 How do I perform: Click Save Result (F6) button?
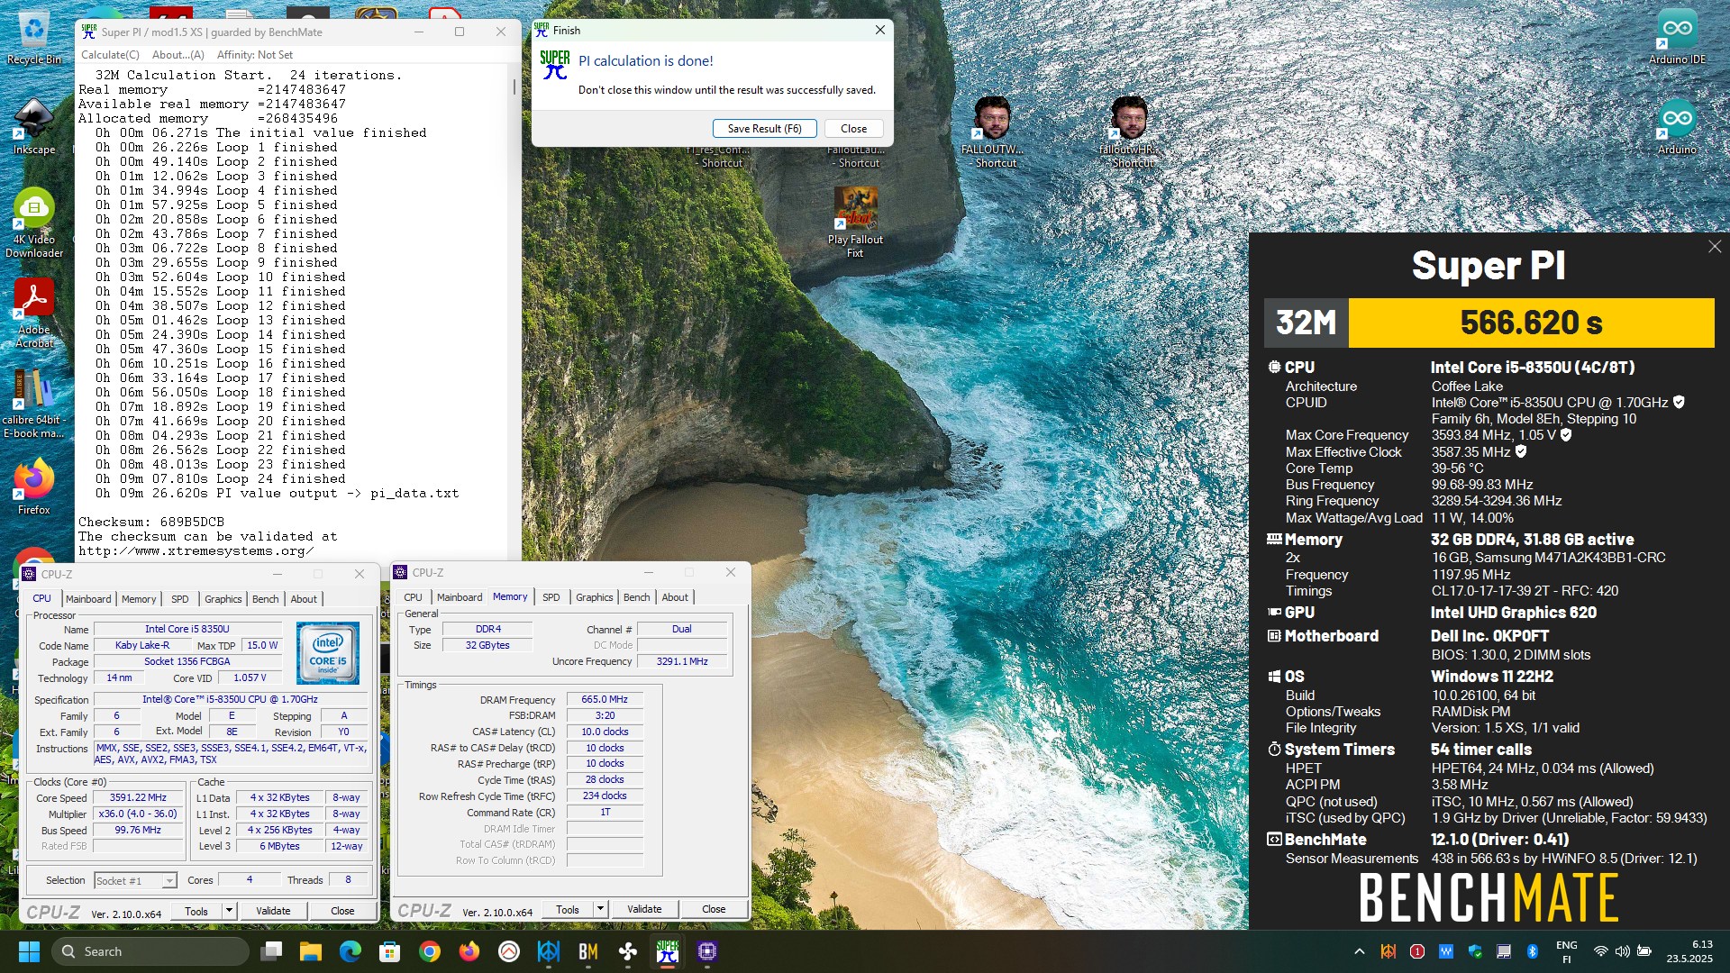tap(764, 129)
